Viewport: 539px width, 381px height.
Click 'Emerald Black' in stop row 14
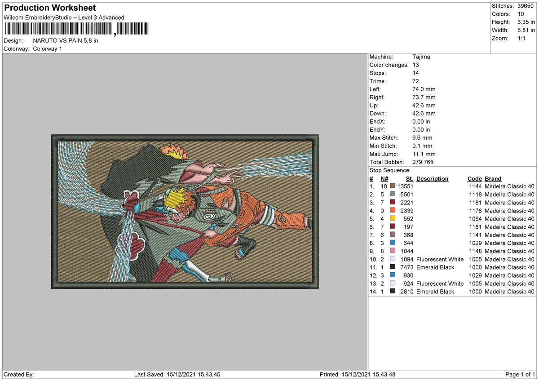click(x=435, y=292)
